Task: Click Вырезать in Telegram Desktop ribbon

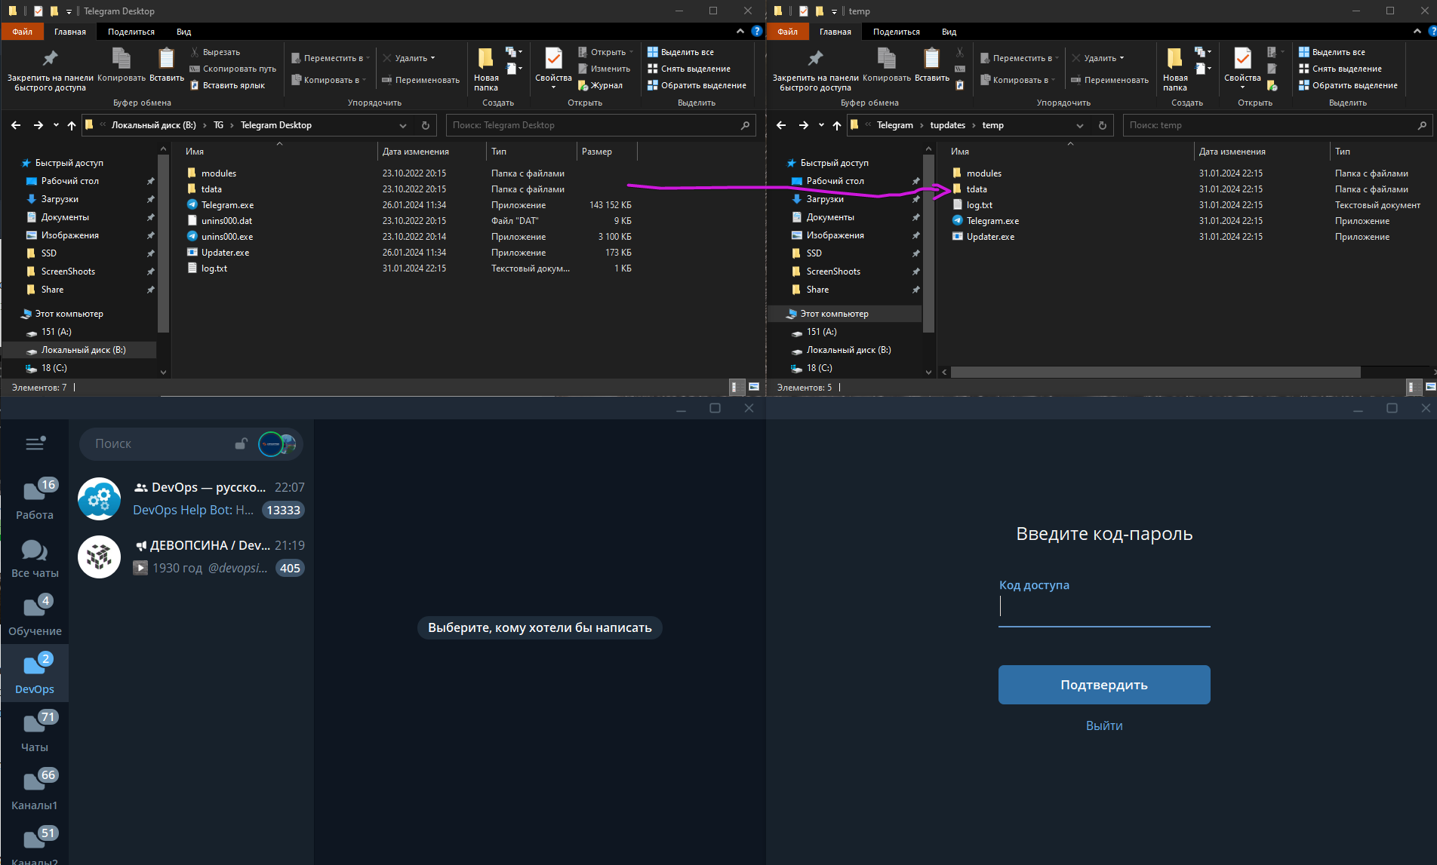Action: pyautogui.click(x=215, y=52)
